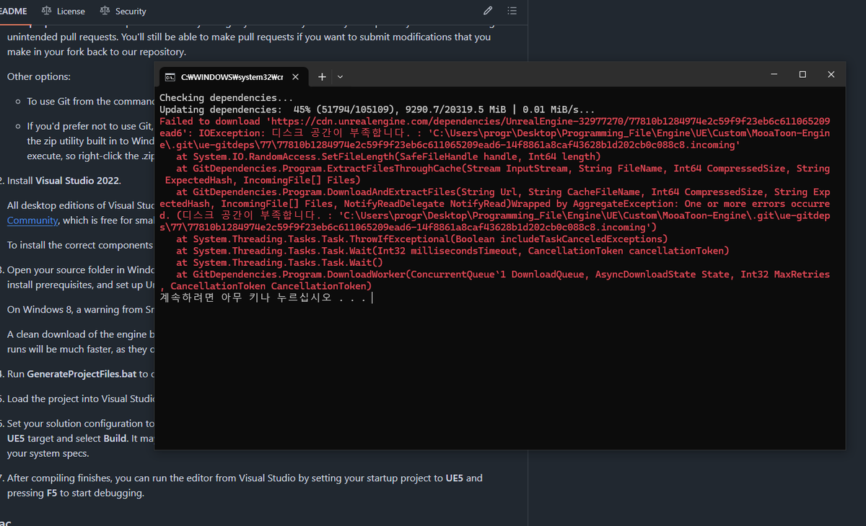Click the 'Updating dependencies: 45%' progress line
This screenshot has width=866, height=526.
click(377, 109)
